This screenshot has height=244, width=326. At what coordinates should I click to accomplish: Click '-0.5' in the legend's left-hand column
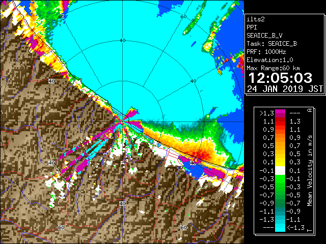pos(267,187)
